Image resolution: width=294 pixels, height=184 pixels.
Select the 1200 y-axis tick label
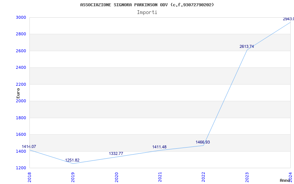(21, 168)
